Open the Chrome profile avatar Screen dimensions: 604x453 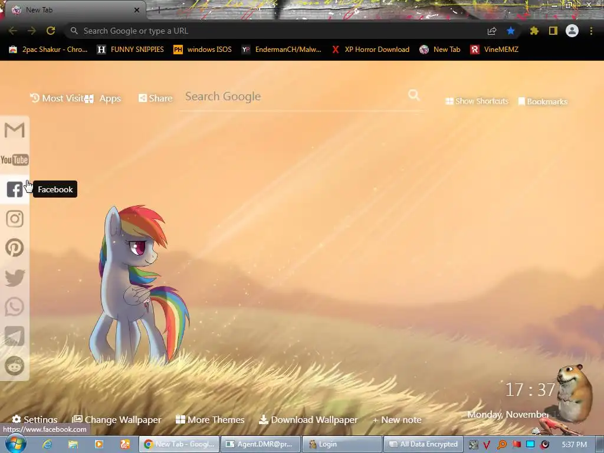[572, 31]
